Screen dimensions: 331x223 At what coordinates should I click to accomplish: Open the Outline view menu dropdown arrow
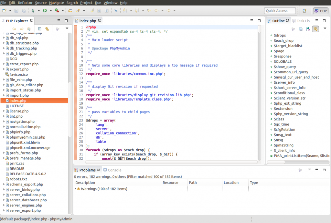click(x=325, y=29)
